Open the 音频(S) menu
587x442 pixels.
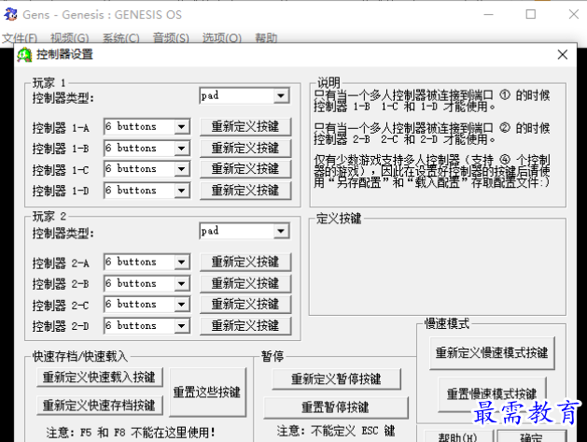pyautogui.click(x=171, y=38)
